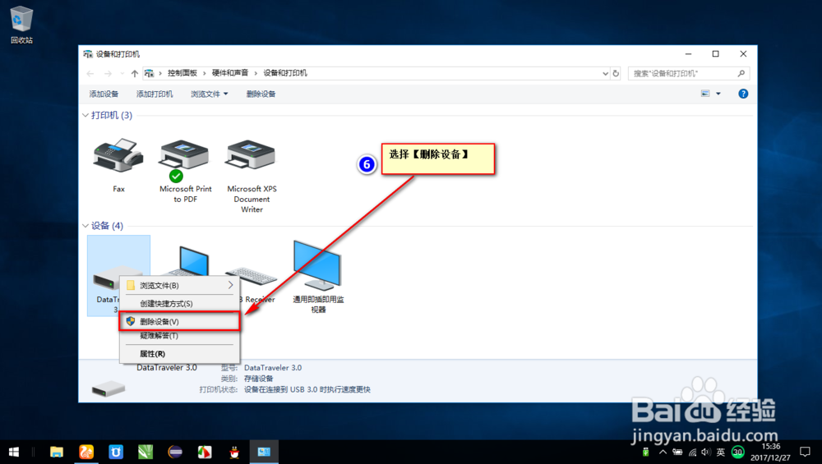This screenshot has width=822, height=464.
Task: Click the refresh button in address bar
Action: [x=616, y=73]
